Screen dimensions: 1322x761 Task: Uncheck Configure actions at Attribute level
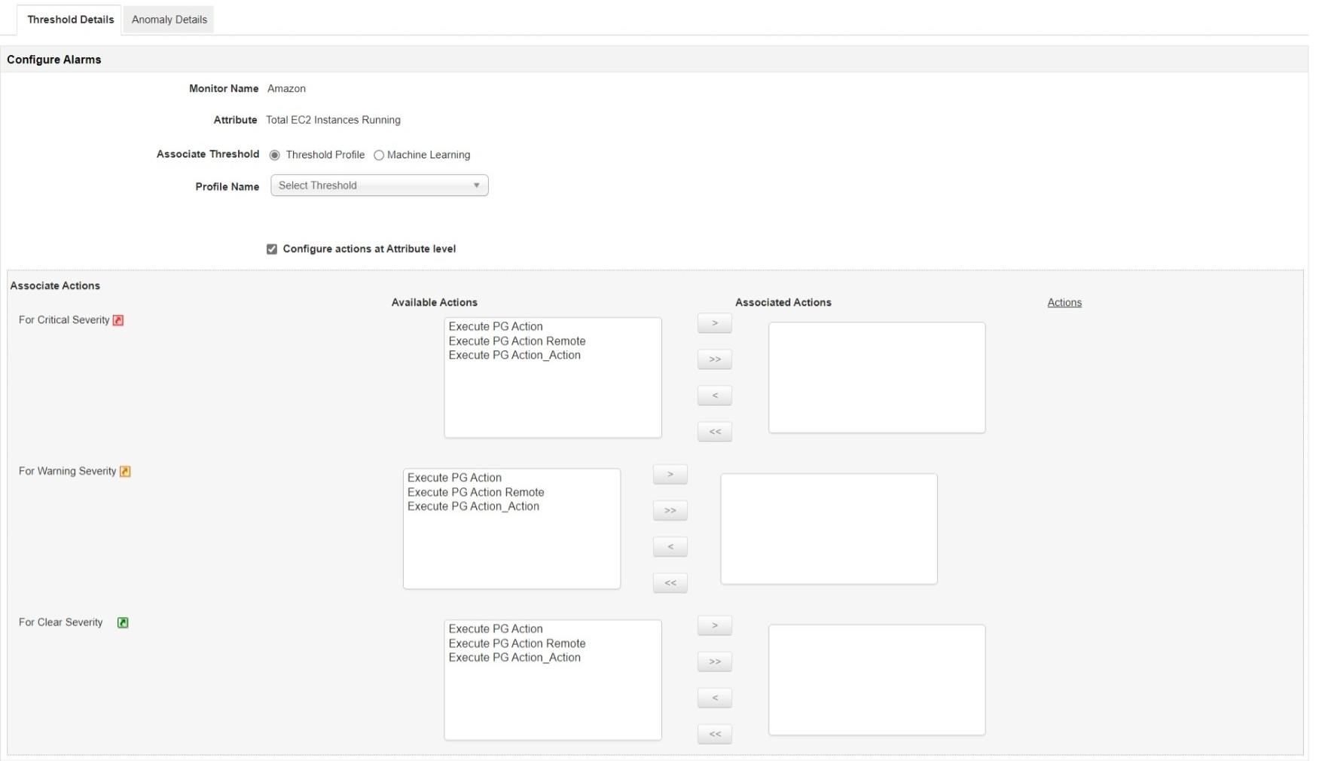pyautogui.click(x=272, y=249)
